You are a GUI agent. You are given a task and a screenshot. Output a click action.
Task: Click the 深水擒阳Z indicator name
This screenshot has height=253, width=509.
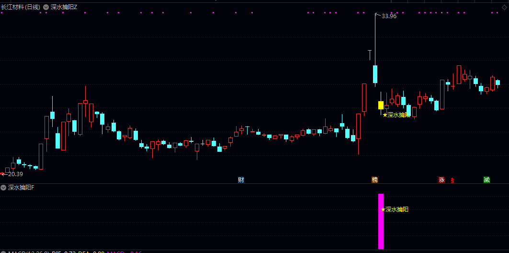pos(64,7)
